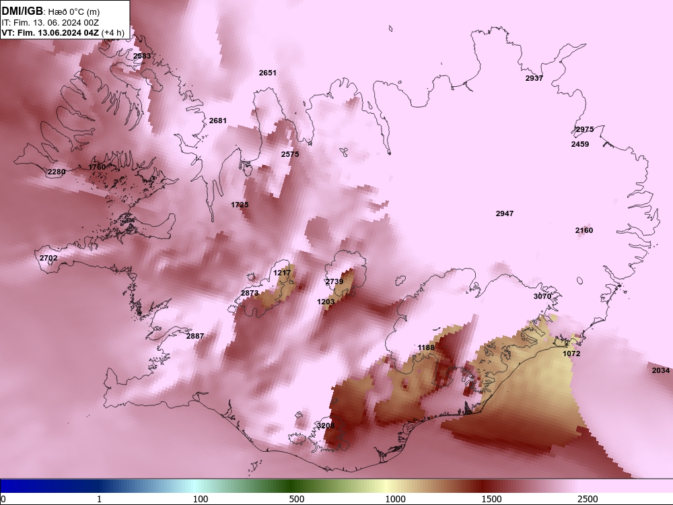Click the 2034 map value
This screenshot has width=673, height=505.
click(661, 370)
